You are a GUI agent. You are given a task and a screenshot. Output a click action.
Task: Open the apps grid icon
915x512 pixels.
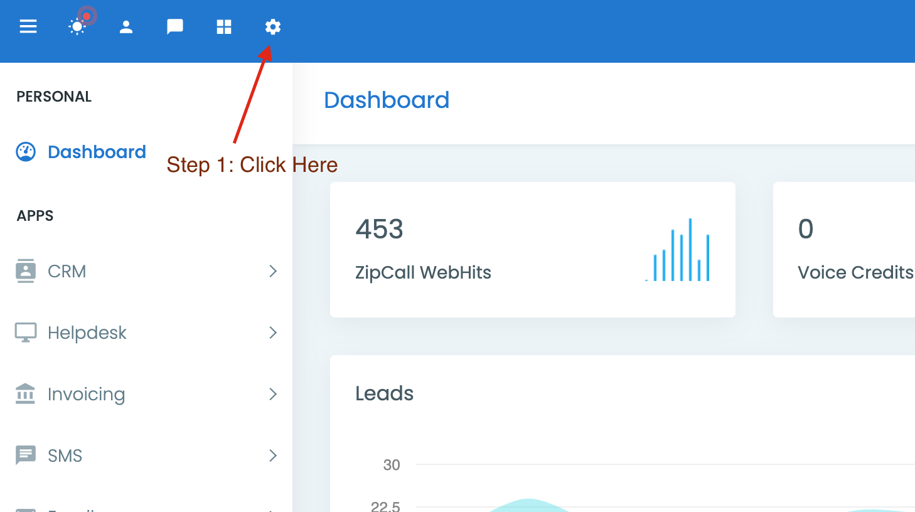click(x=224, y=26)
